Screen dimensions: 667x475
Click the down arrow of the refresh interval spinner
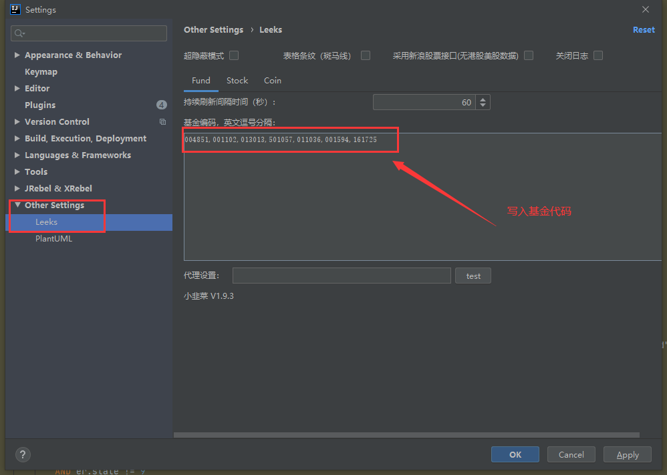tap(483, 105)
